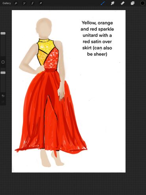
Task: Open the Actions wrench menu
Action: click(16, 3)
